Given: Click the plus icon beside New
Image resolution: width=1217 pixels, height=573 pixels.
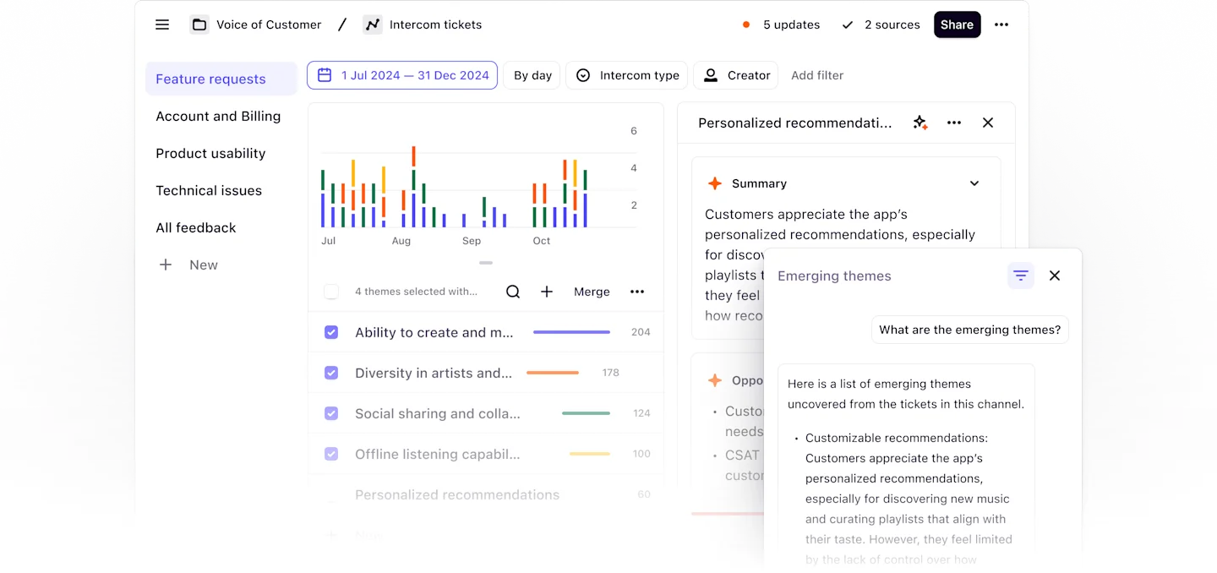Looking at the screenshot, I should point(166,265).
